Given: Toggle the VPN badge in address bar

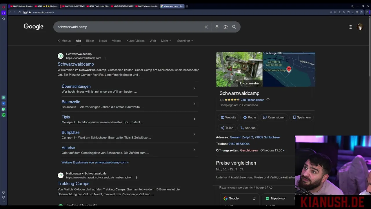Looking at the screenshot, I should [x=25, y=12].
